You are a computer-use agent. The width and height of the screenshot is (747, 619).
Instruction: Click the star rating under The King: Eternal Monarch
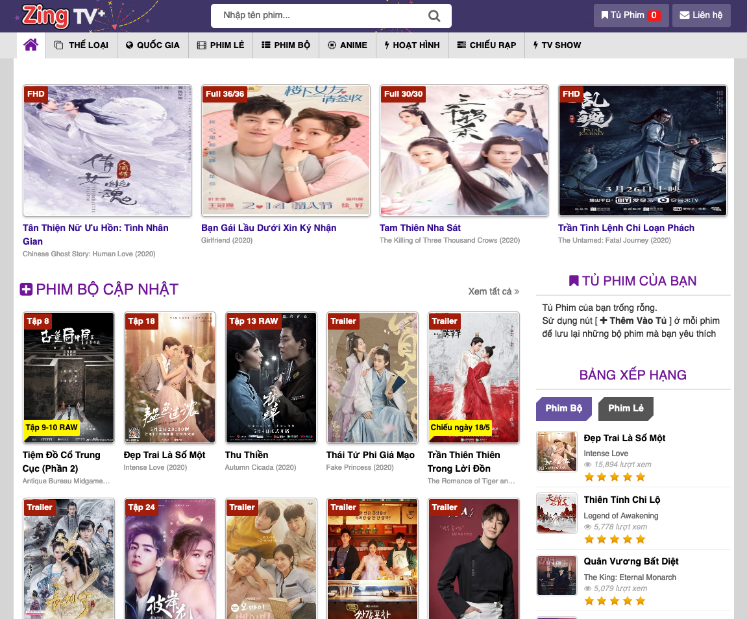(x=615, y=601)
